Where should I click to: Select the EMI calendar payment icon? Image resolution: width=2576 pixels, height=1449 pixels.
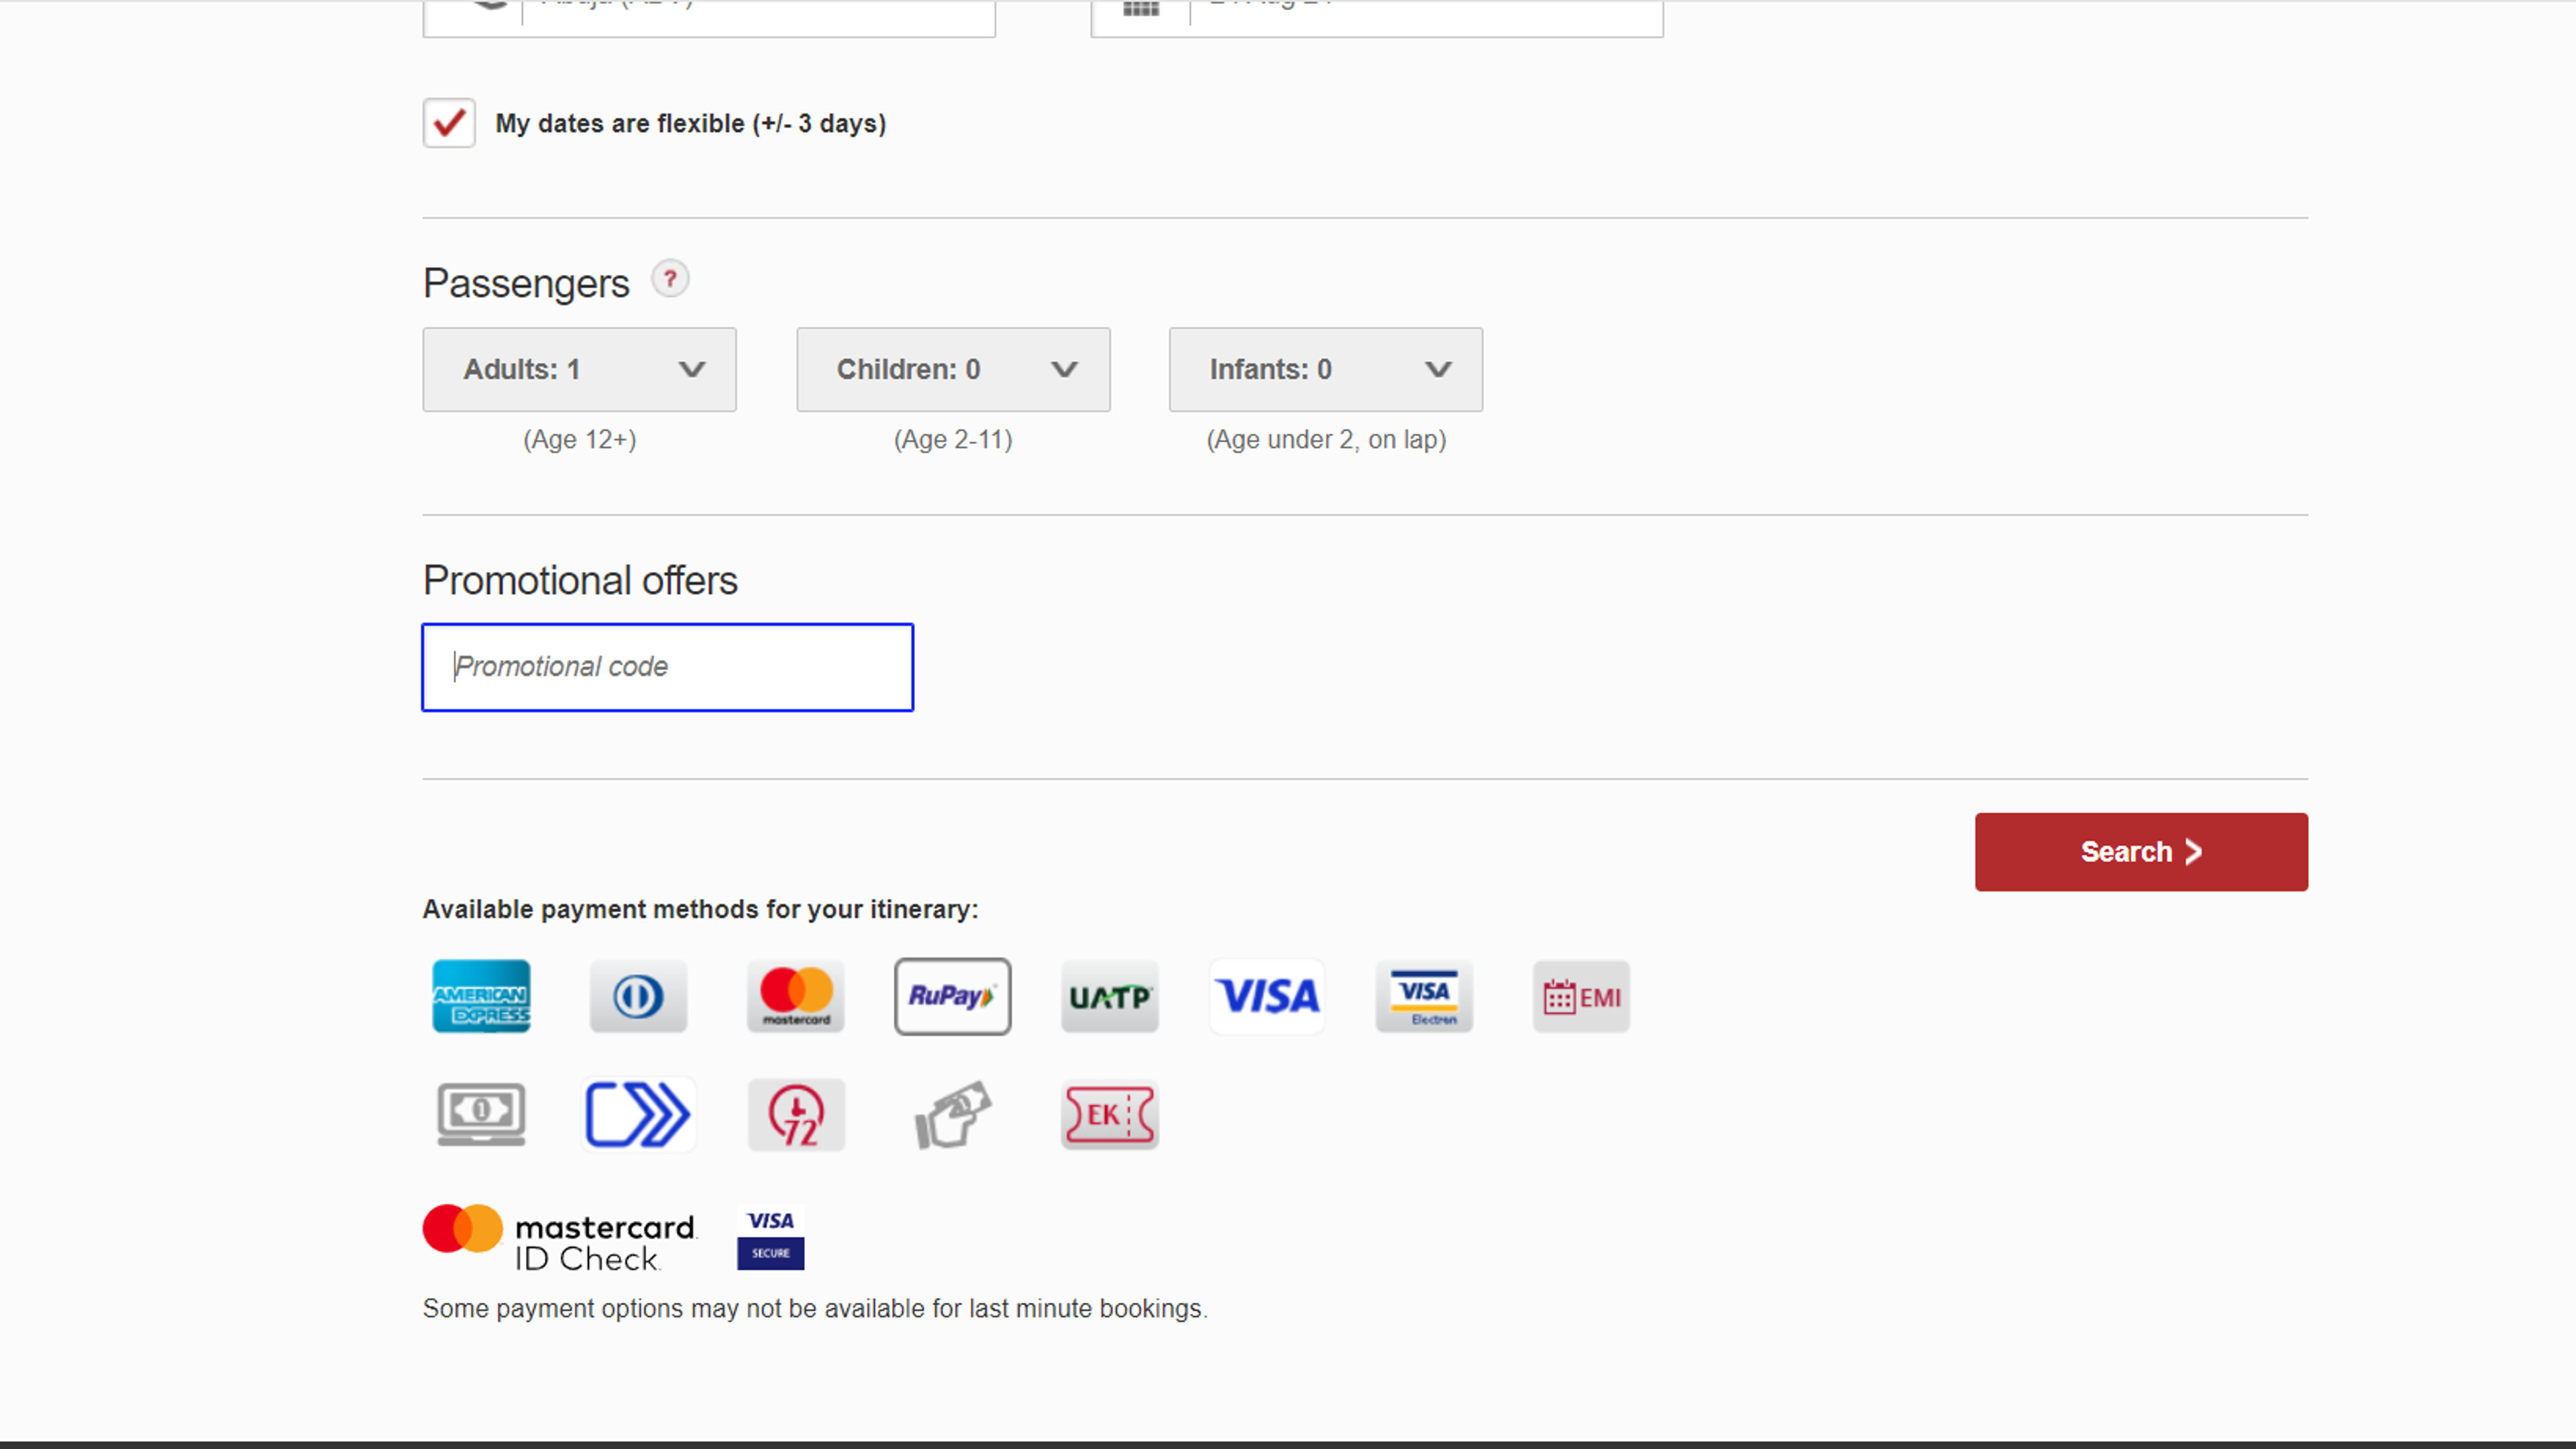(x=1581, y=996)
